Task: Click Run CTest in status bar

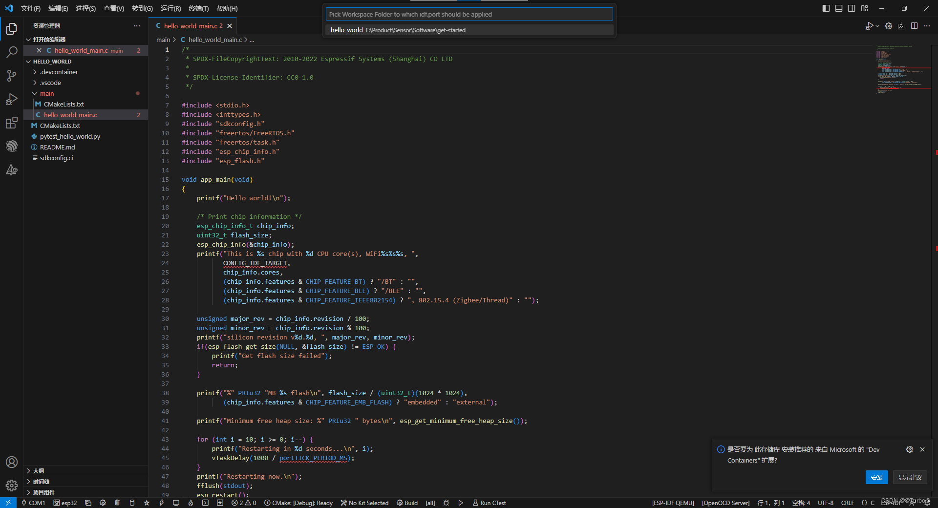Action: [x=489, y=503]
